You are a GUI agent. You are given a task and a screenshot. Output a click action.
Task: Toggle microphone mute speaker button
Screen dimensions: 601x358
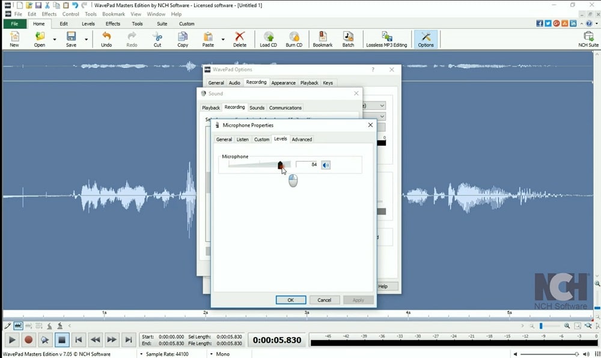326,165
